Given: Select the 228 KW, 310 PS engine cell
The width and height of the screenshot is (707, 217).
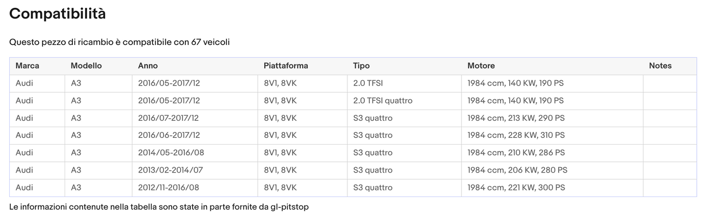Looking at the screenshot, I should pyautogui.click(x=516, y=135).
